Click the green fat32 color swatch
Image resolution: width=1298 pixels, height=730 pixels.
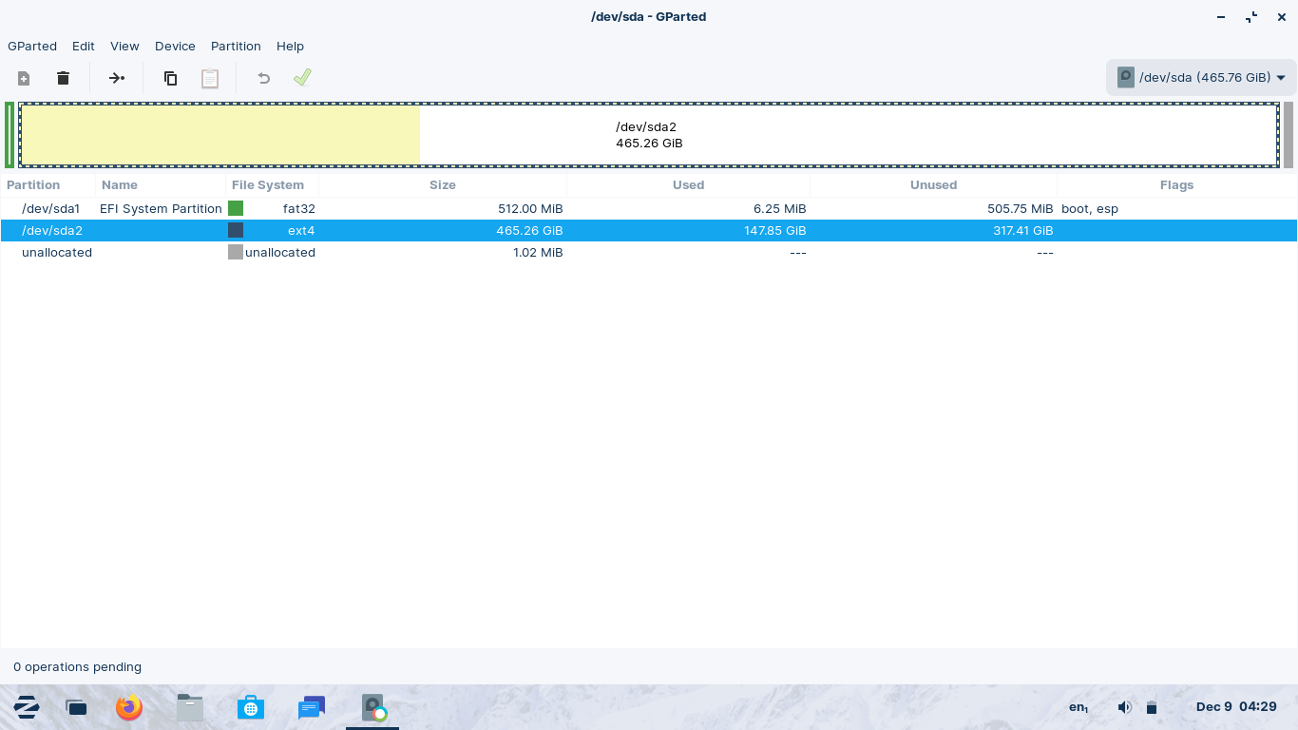[x=236, y=208]
